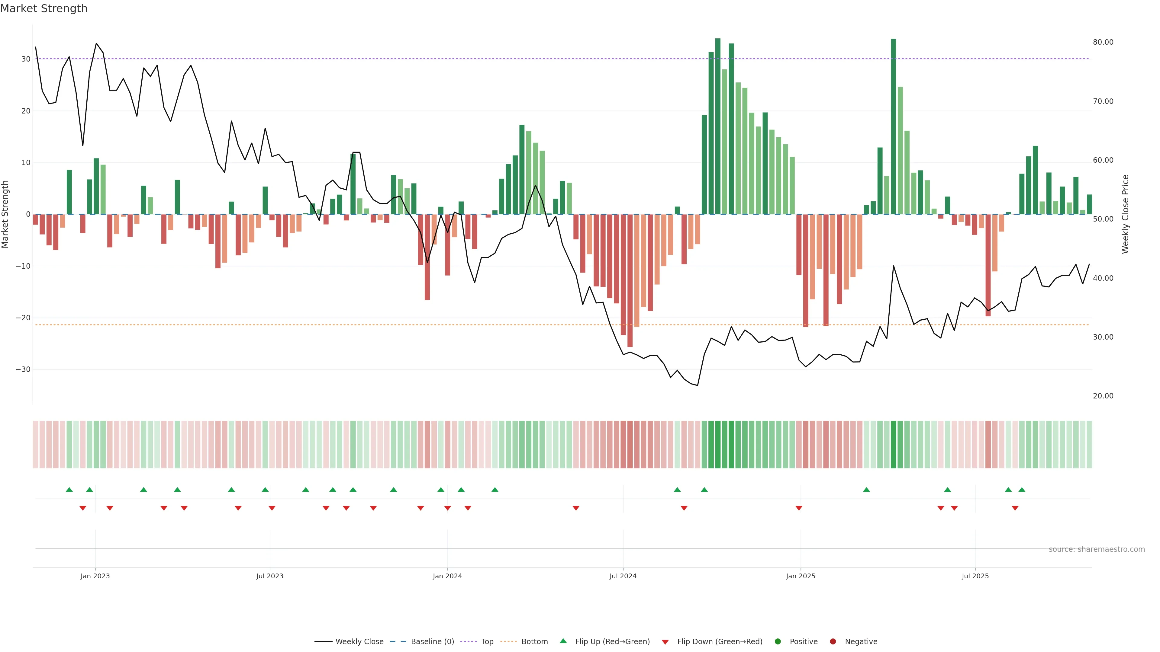
Task: Click the red Flip Down legend triangle
Action: pyautogui.click(x=665, y=642)
